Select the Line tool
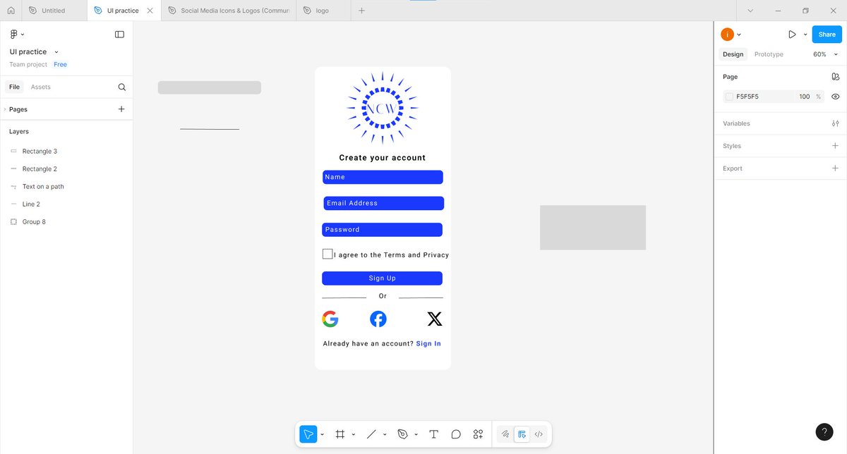 [x=371, y=434]
